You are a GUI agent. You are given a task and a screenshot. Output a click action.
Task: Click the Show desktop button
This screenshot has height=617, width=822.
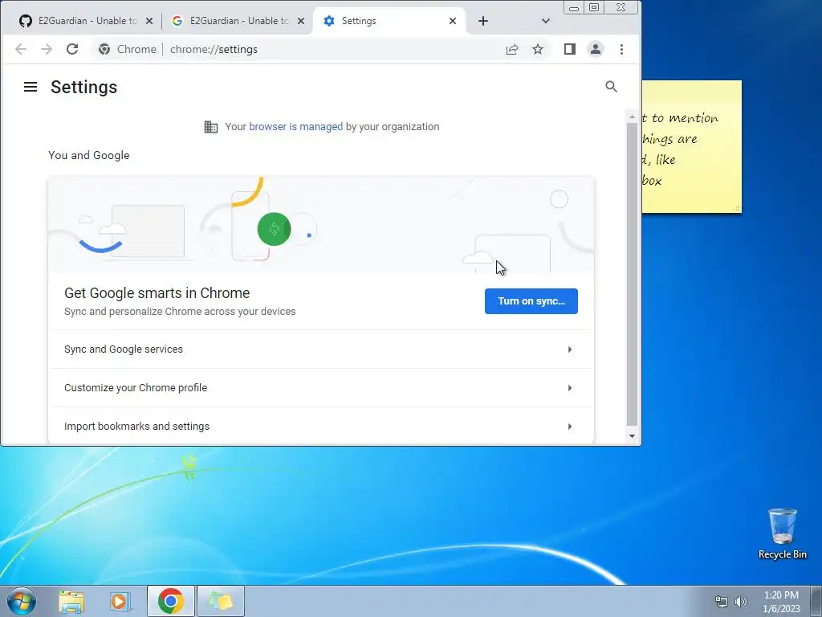tap(816, 601)
